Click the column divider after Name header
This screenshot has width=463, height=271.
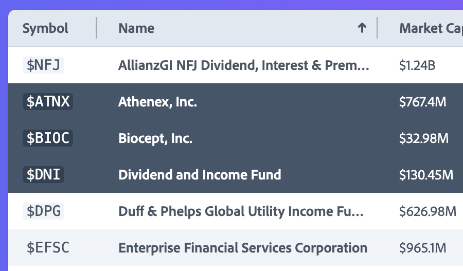click(x=377, y=28)
